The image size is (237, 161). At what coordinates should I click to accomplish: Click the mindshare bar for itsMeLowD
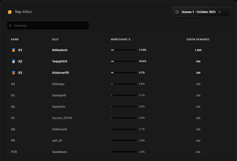[124, 129]
